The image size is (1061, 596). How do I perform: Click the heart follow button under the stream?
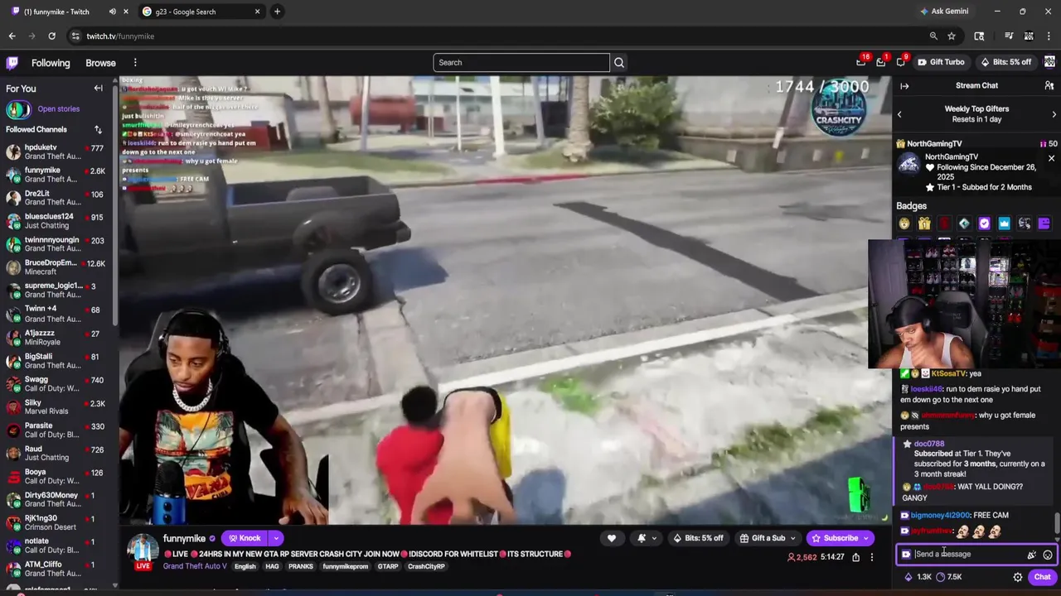[x=612, y=538]
